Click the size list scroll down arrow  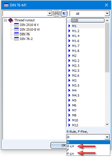(107, 124)
